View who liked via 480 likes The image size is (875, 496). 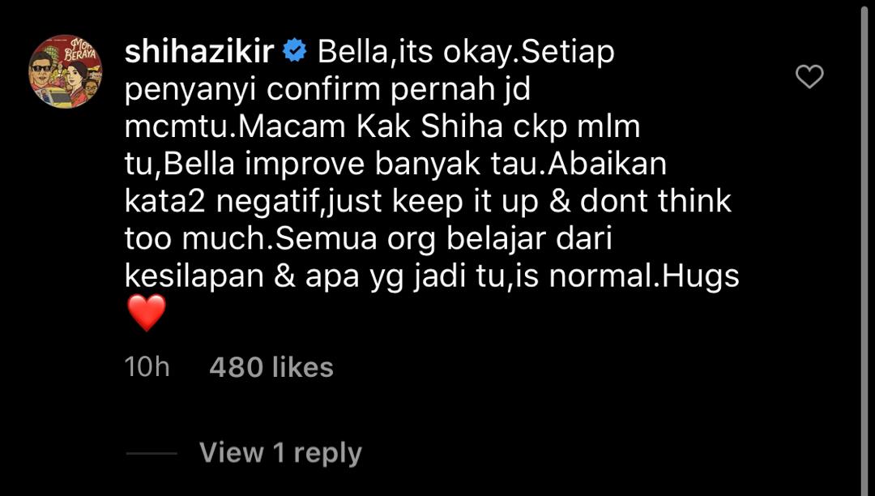(271, 367)
